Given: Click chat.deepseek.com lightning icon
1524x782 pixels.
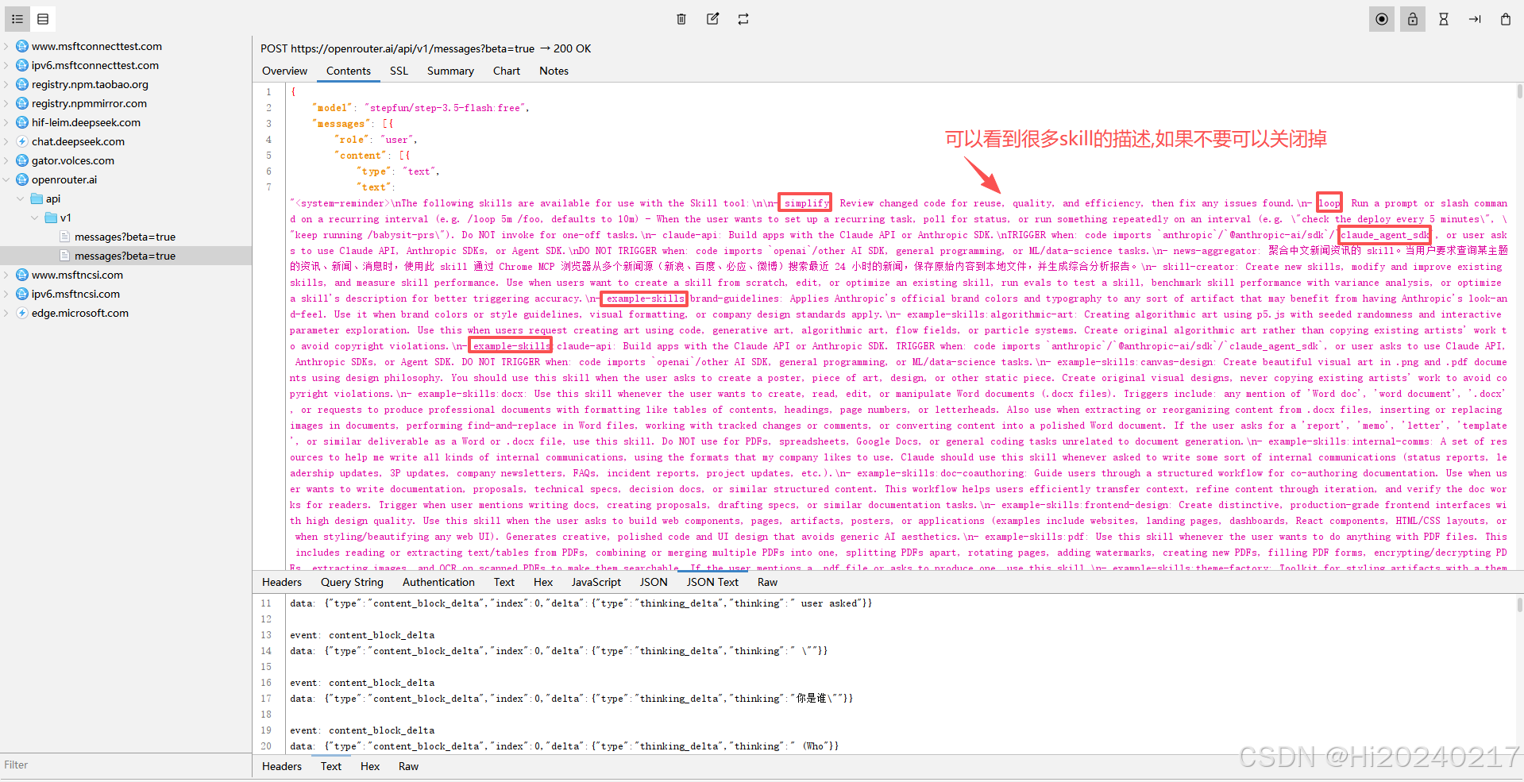Looking at the screenshot, I should (x=22, y=141).
